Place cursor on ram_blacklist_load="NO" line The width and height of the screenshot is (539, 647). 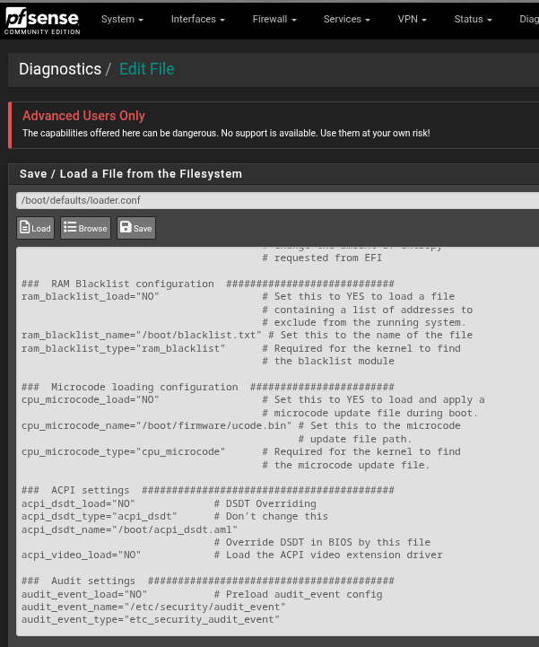(x=90, y=297)
